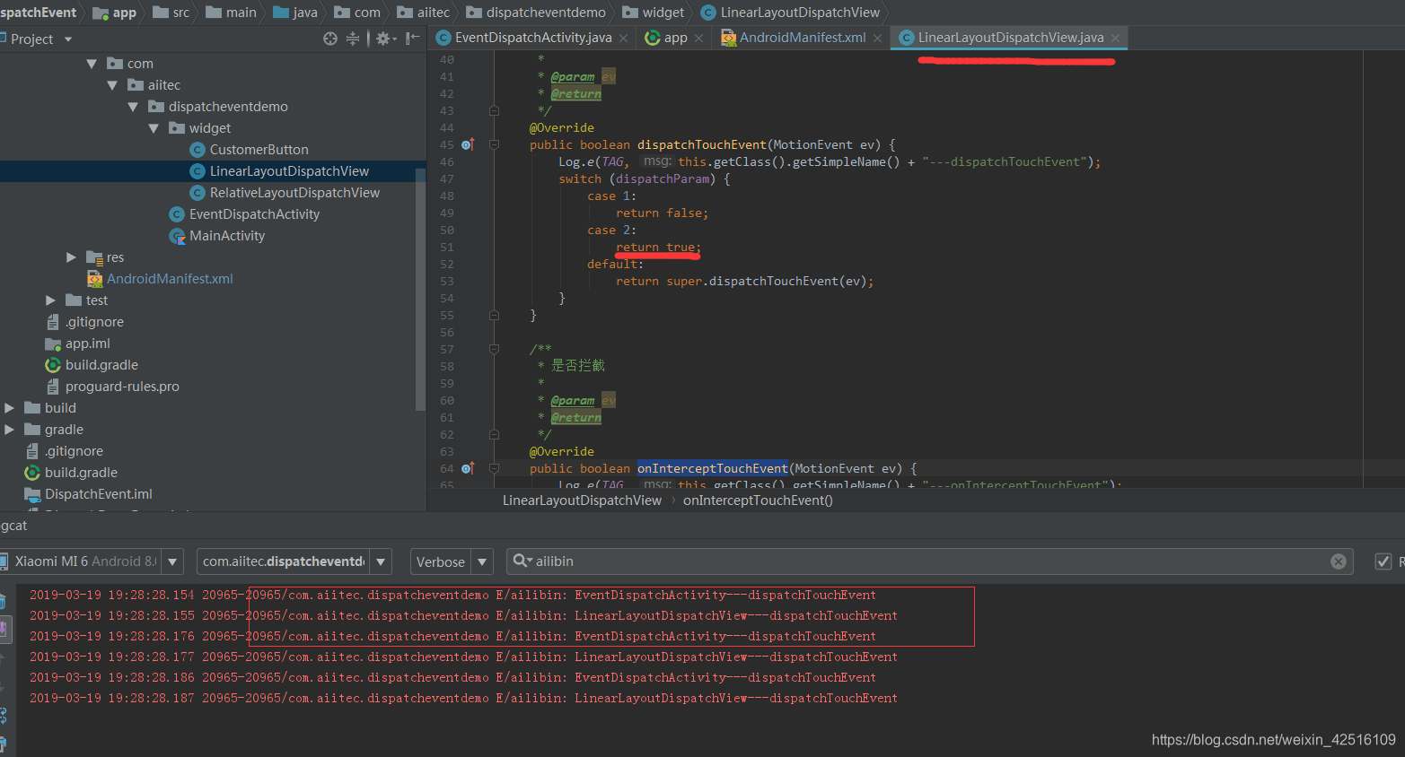Click the logcat filter field containing ailibin
This screenshot has width=1405, height=757.
click(929, 561)
